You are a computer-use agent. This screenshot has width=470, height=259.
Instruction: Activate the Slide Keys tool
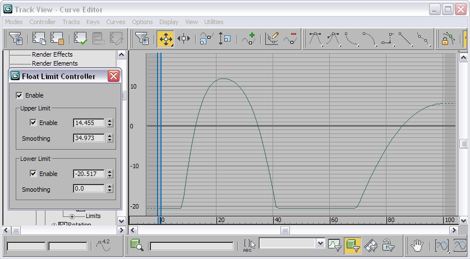pos(183,39)
